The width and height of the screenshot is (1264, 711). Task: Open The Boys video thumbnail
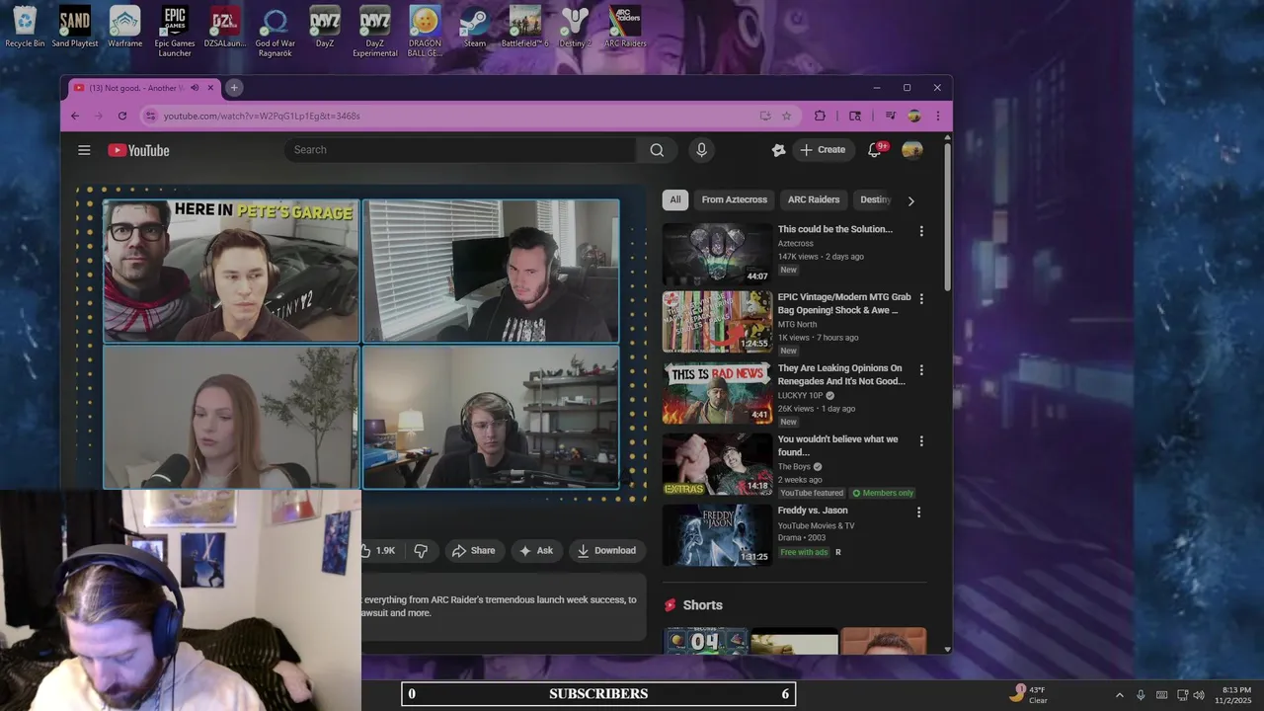click(717, 464)
